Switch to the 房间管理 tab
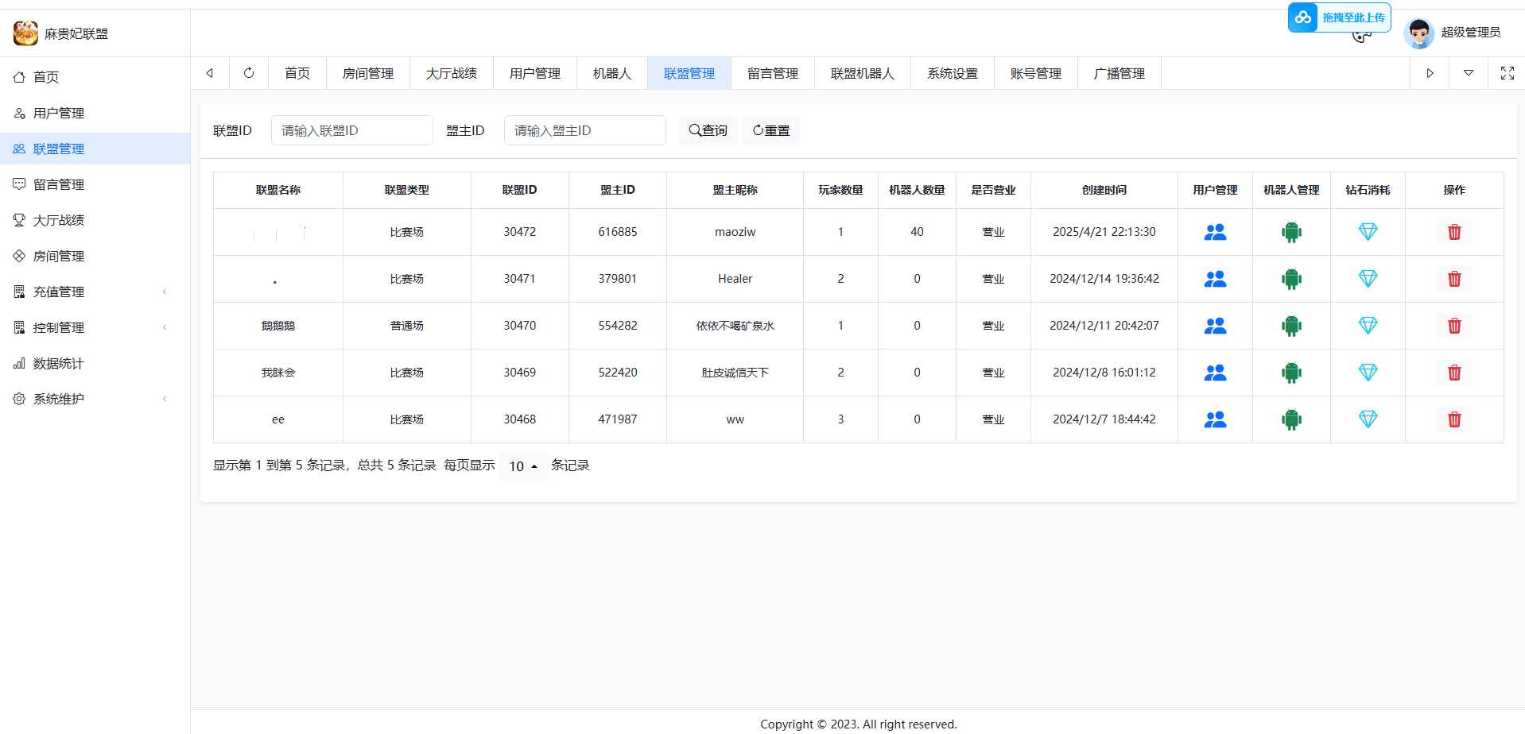1525x734 pixels. (x=367, y=73)
